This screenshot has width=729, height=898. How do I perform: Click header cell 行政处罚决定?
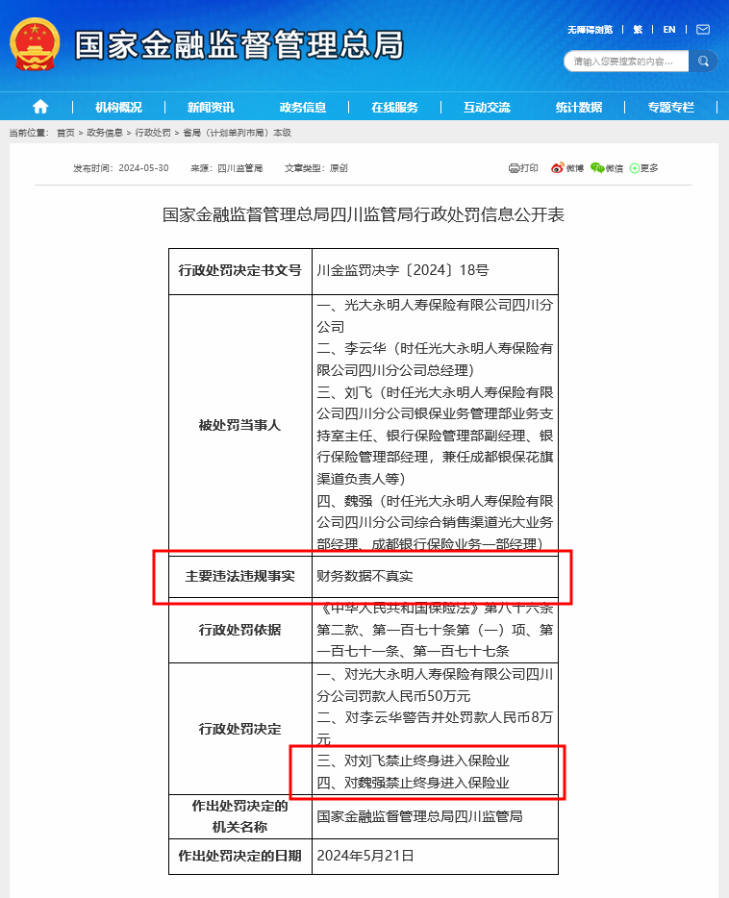point(239,729)
